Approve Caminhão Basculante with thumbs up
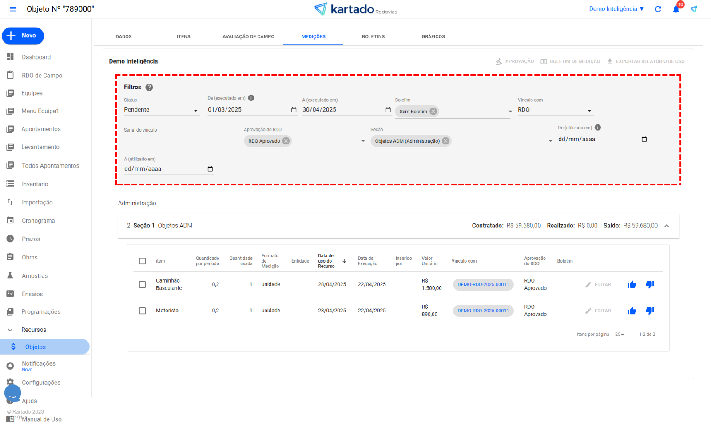 pyautogui.click(x=632, y=285)
